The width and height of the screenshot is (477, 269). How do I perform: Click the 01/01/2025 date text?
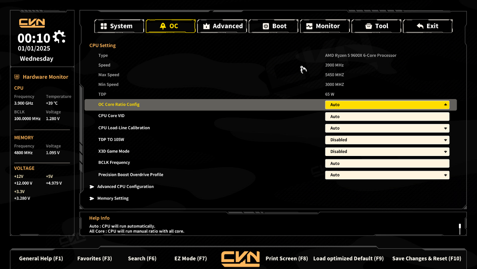coord(34,48)
